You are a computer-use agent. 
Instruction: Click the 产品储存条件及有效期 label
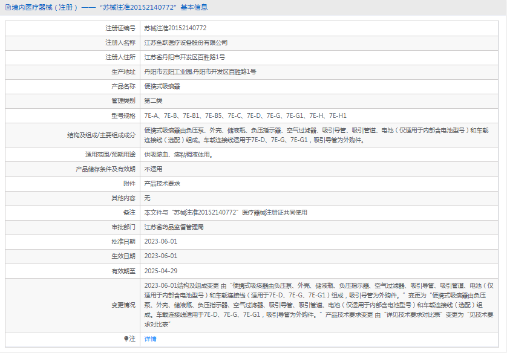[105, 169]
